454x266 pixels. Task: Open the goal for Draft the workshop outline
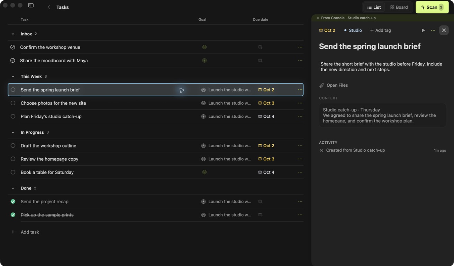(x=226, y=146)
